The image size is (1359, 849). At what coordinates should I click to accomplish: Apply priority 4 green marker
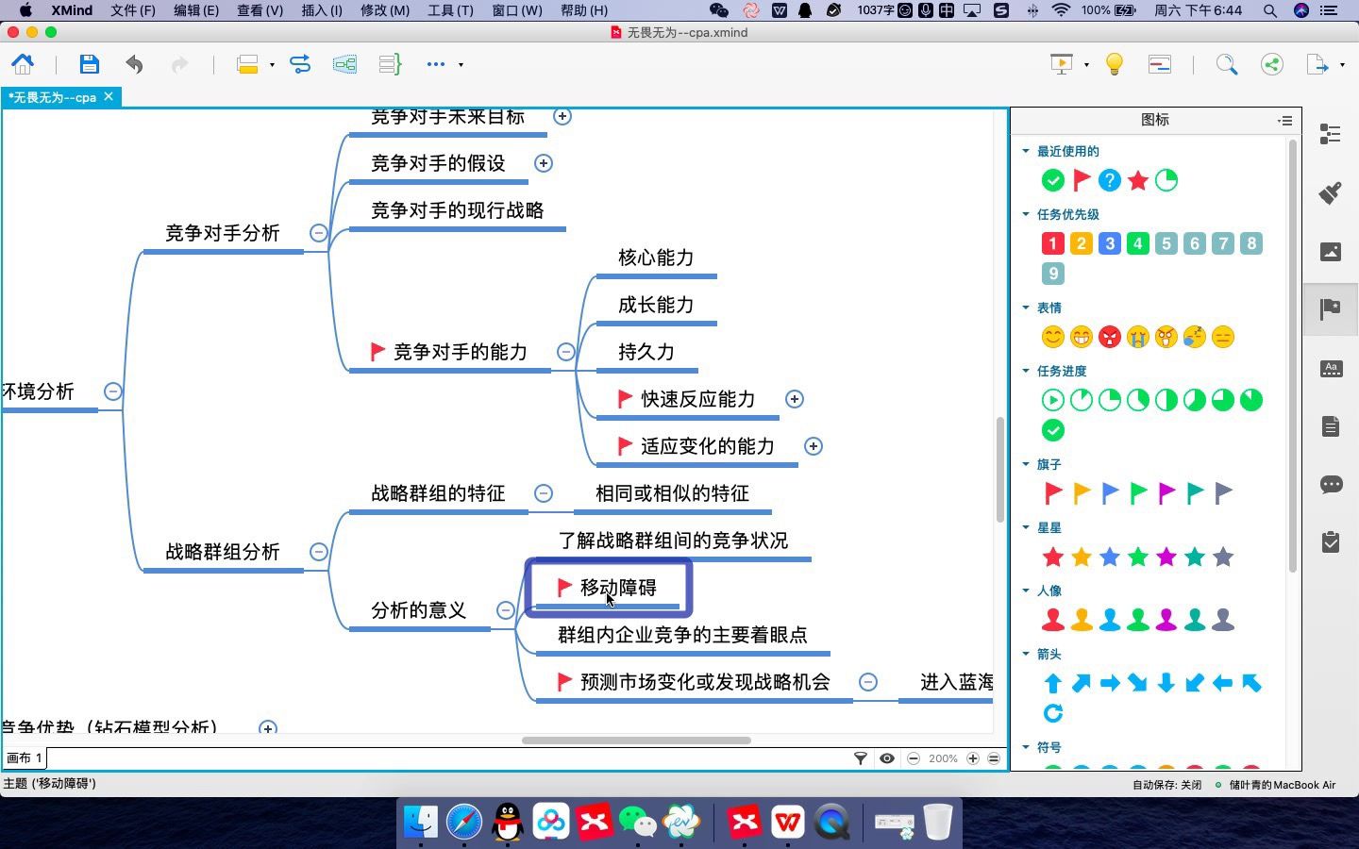(1138, 243)
